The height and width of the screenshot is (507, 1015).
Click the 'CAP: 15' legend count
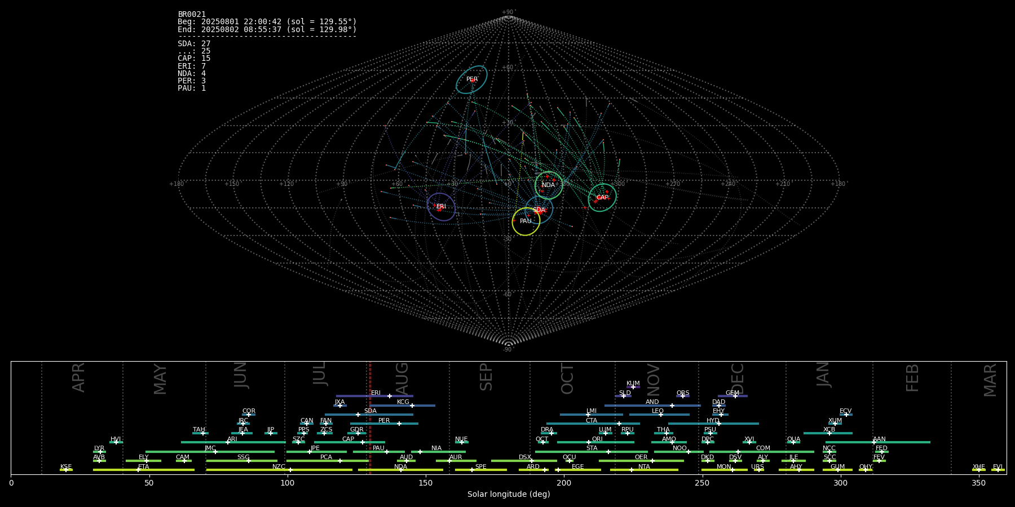194,59
